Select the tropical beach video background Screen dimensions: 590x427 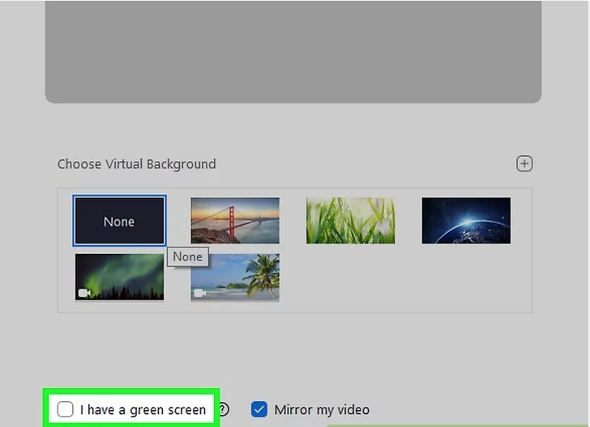235,277
